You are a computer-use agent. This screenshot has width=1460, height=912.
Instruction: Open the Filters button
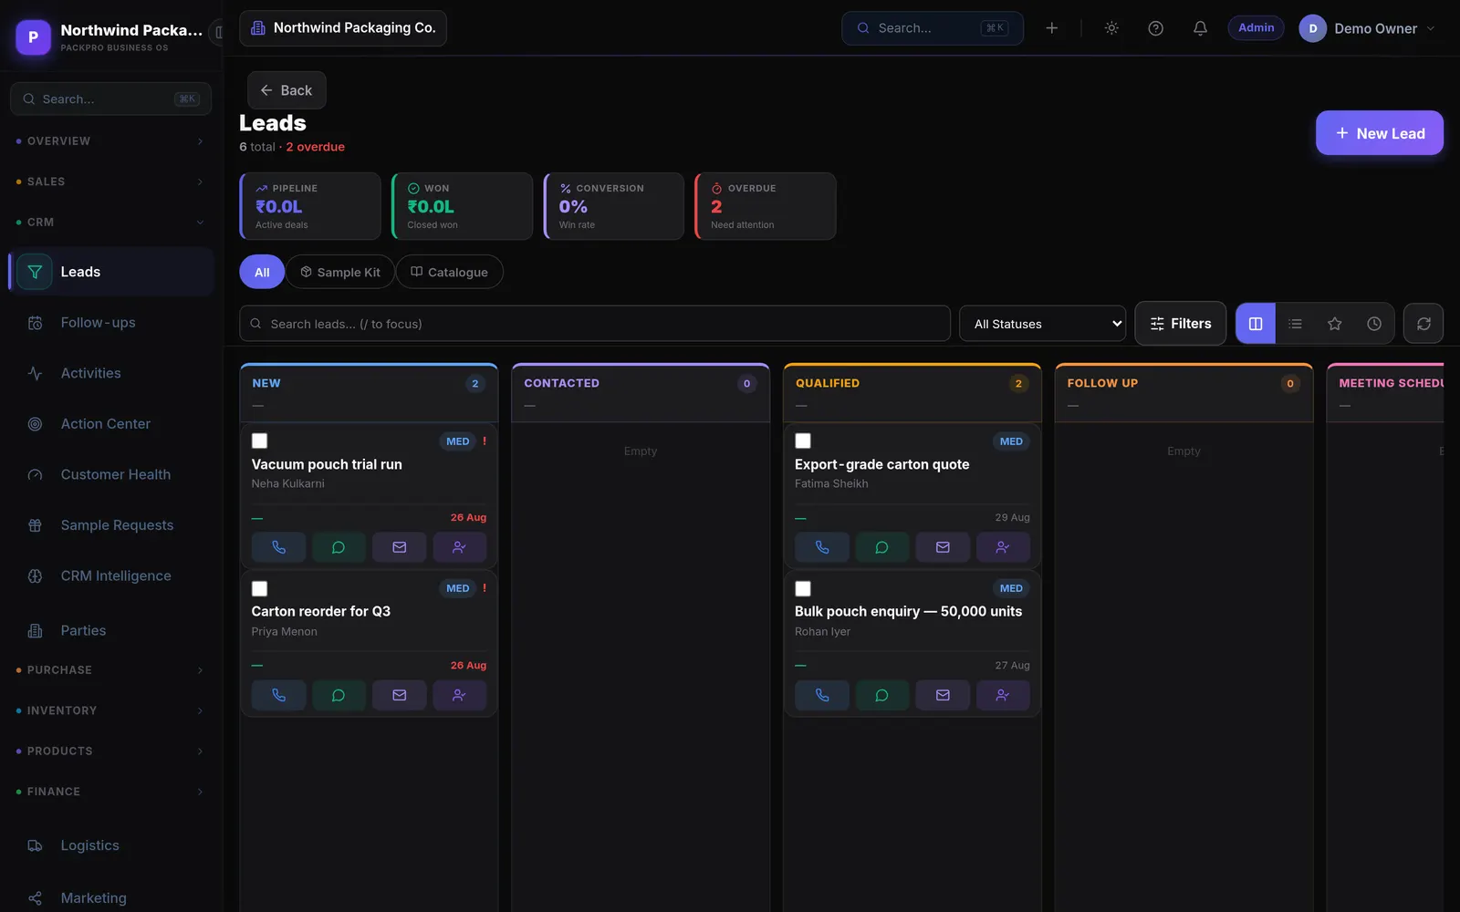pos(1180,324)
